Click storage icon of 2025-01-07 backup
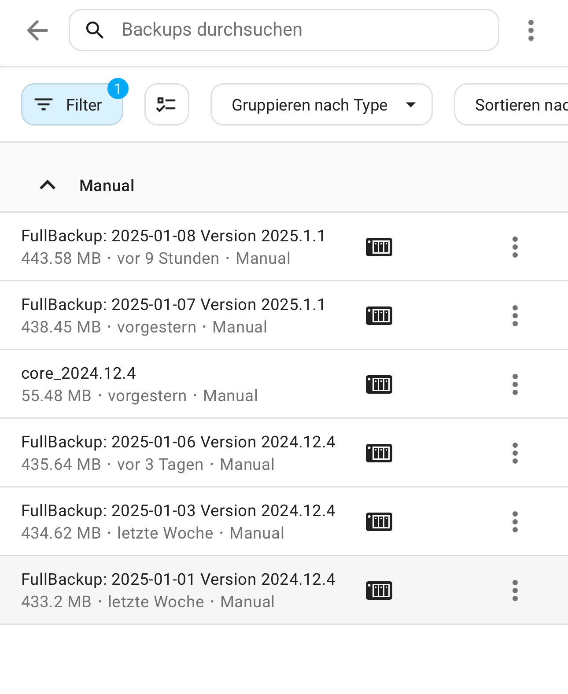 379,315
